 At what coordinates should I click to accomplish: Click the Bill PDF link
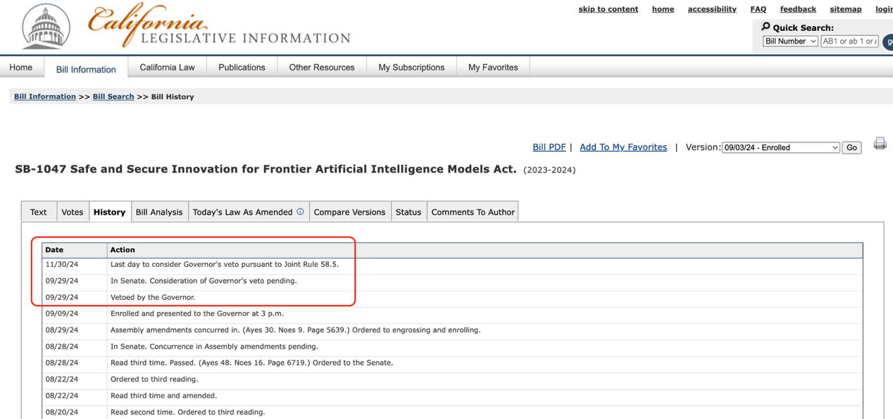tap(549, 147)
